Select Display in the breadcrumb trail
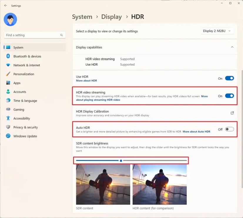The height and width of the screenshot is (218, 243). [x=111, y=17]
